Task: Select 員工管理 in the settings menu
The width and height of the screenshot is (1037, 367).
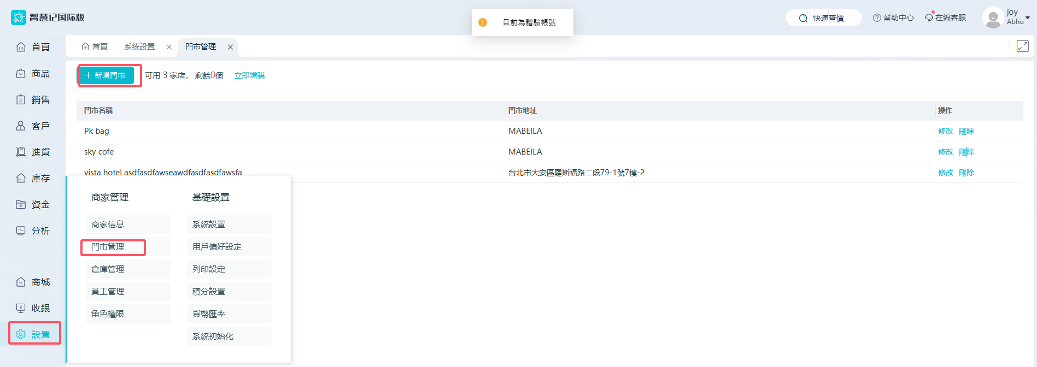Action: 108,292
